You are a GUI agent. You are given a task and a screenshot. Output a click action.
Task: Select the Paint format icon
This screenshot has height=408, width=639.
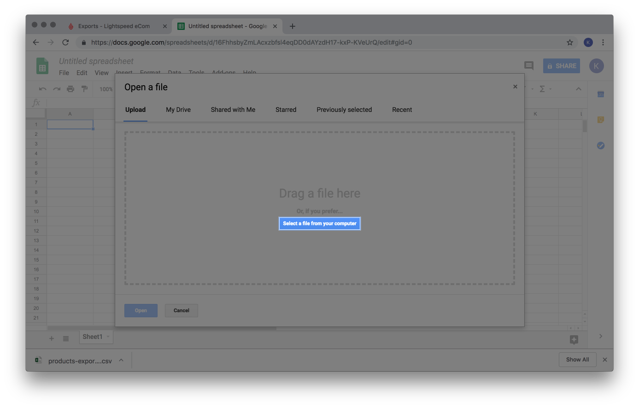point(84,89)
